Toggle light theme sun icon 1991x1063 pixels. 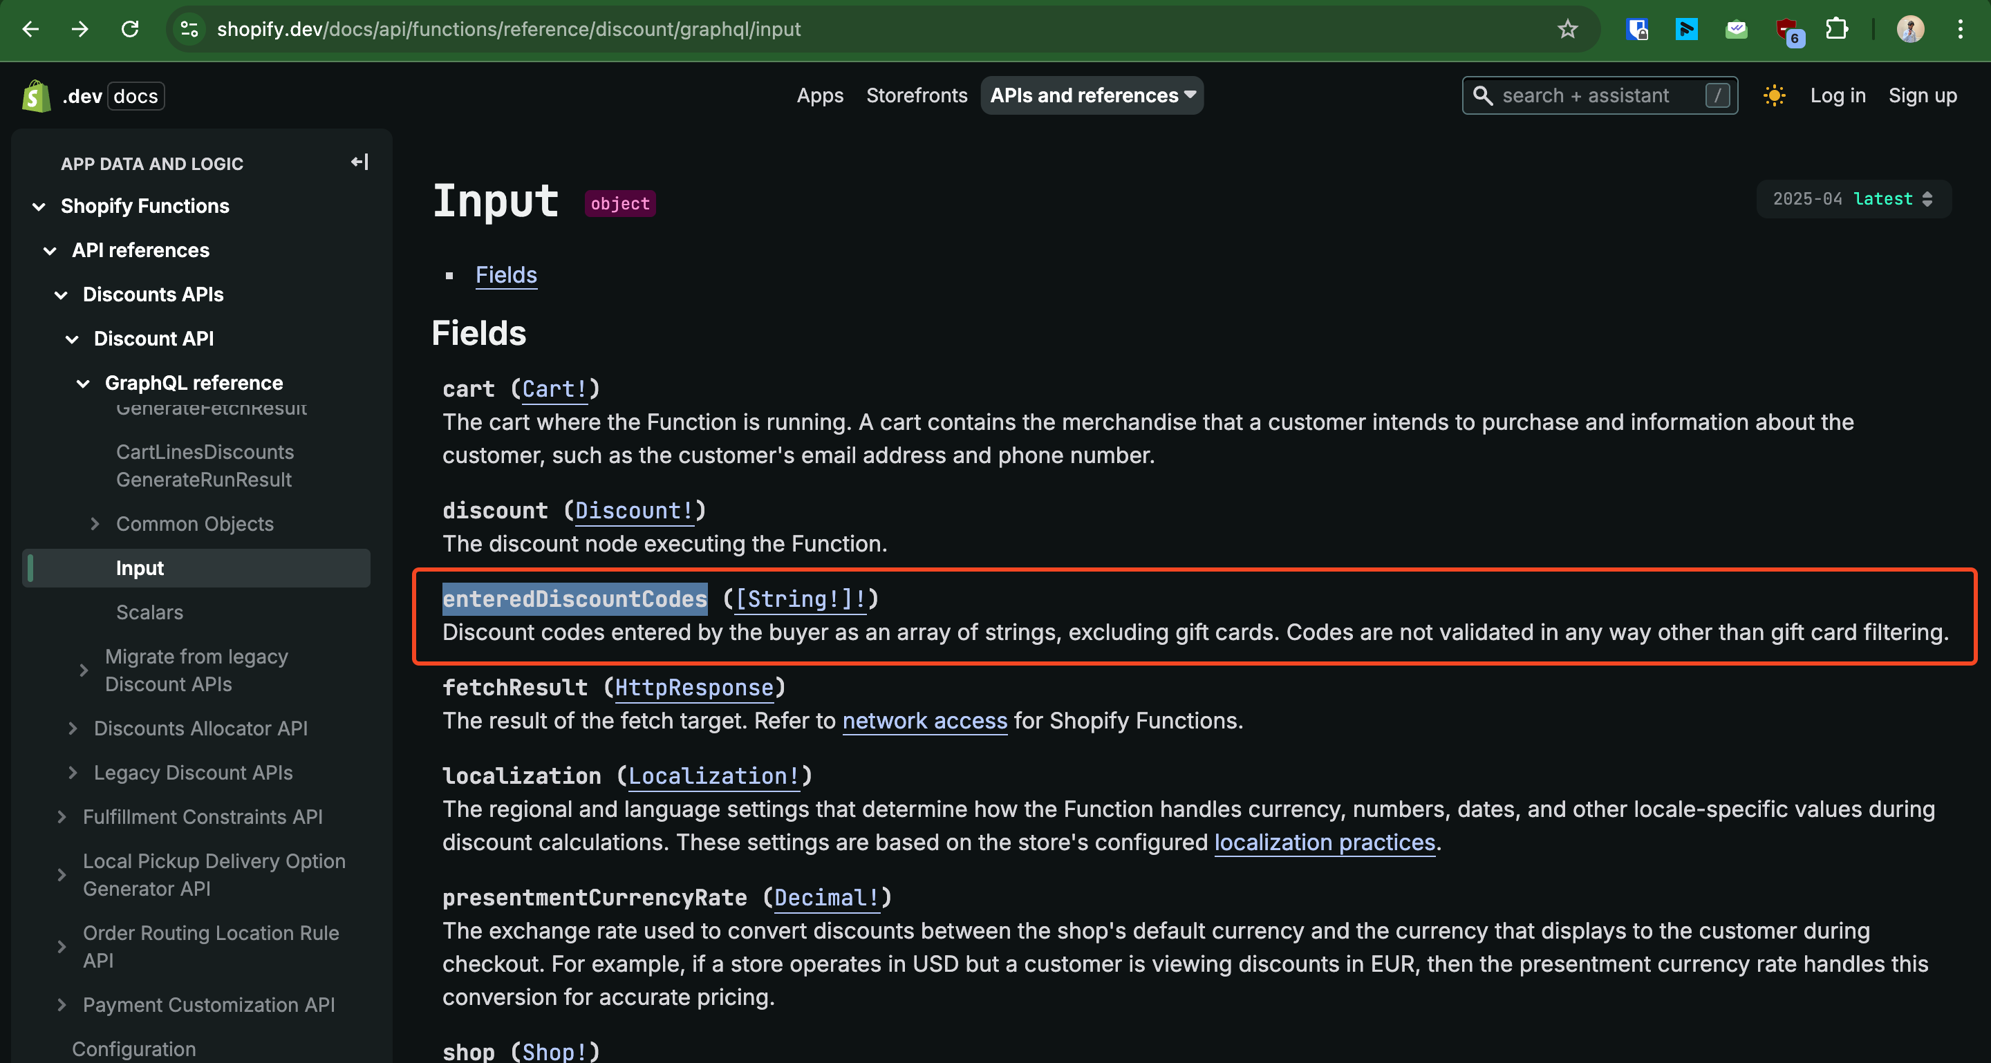pos(1774,96)
